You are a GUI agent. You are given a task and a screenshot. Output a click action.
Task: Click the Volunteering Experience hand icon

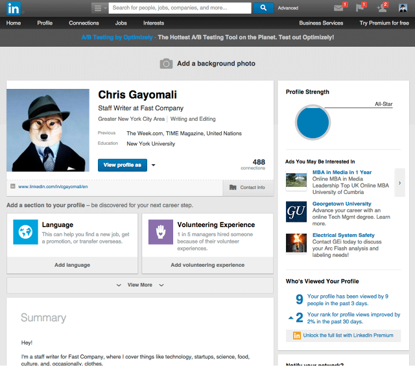tap(161, 232)
